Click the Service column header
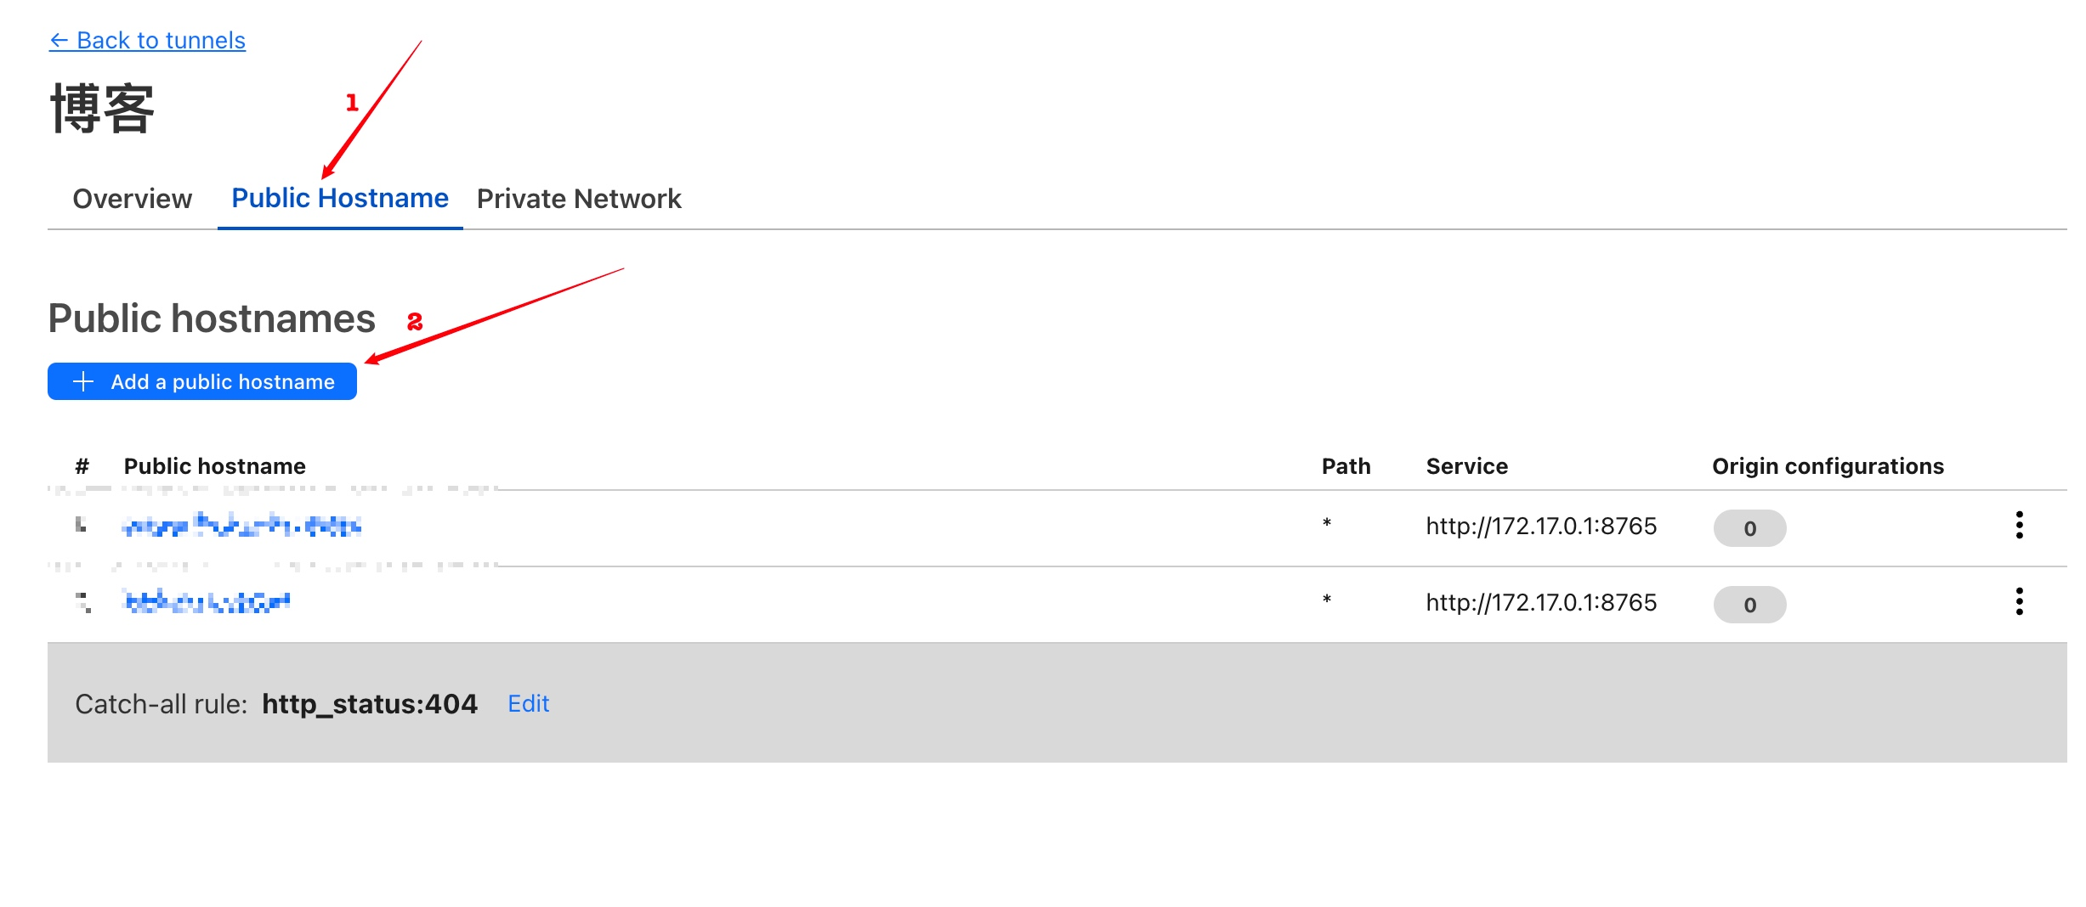Image resolution: width=2086 pixels, height=907 pixels. (x=1466, y=466)
